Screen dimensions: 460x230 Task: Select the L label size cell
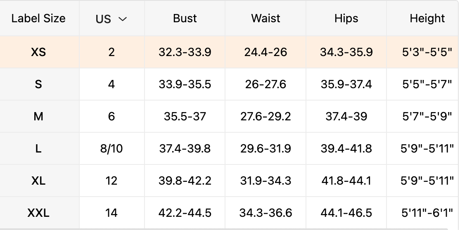(39, 148)
